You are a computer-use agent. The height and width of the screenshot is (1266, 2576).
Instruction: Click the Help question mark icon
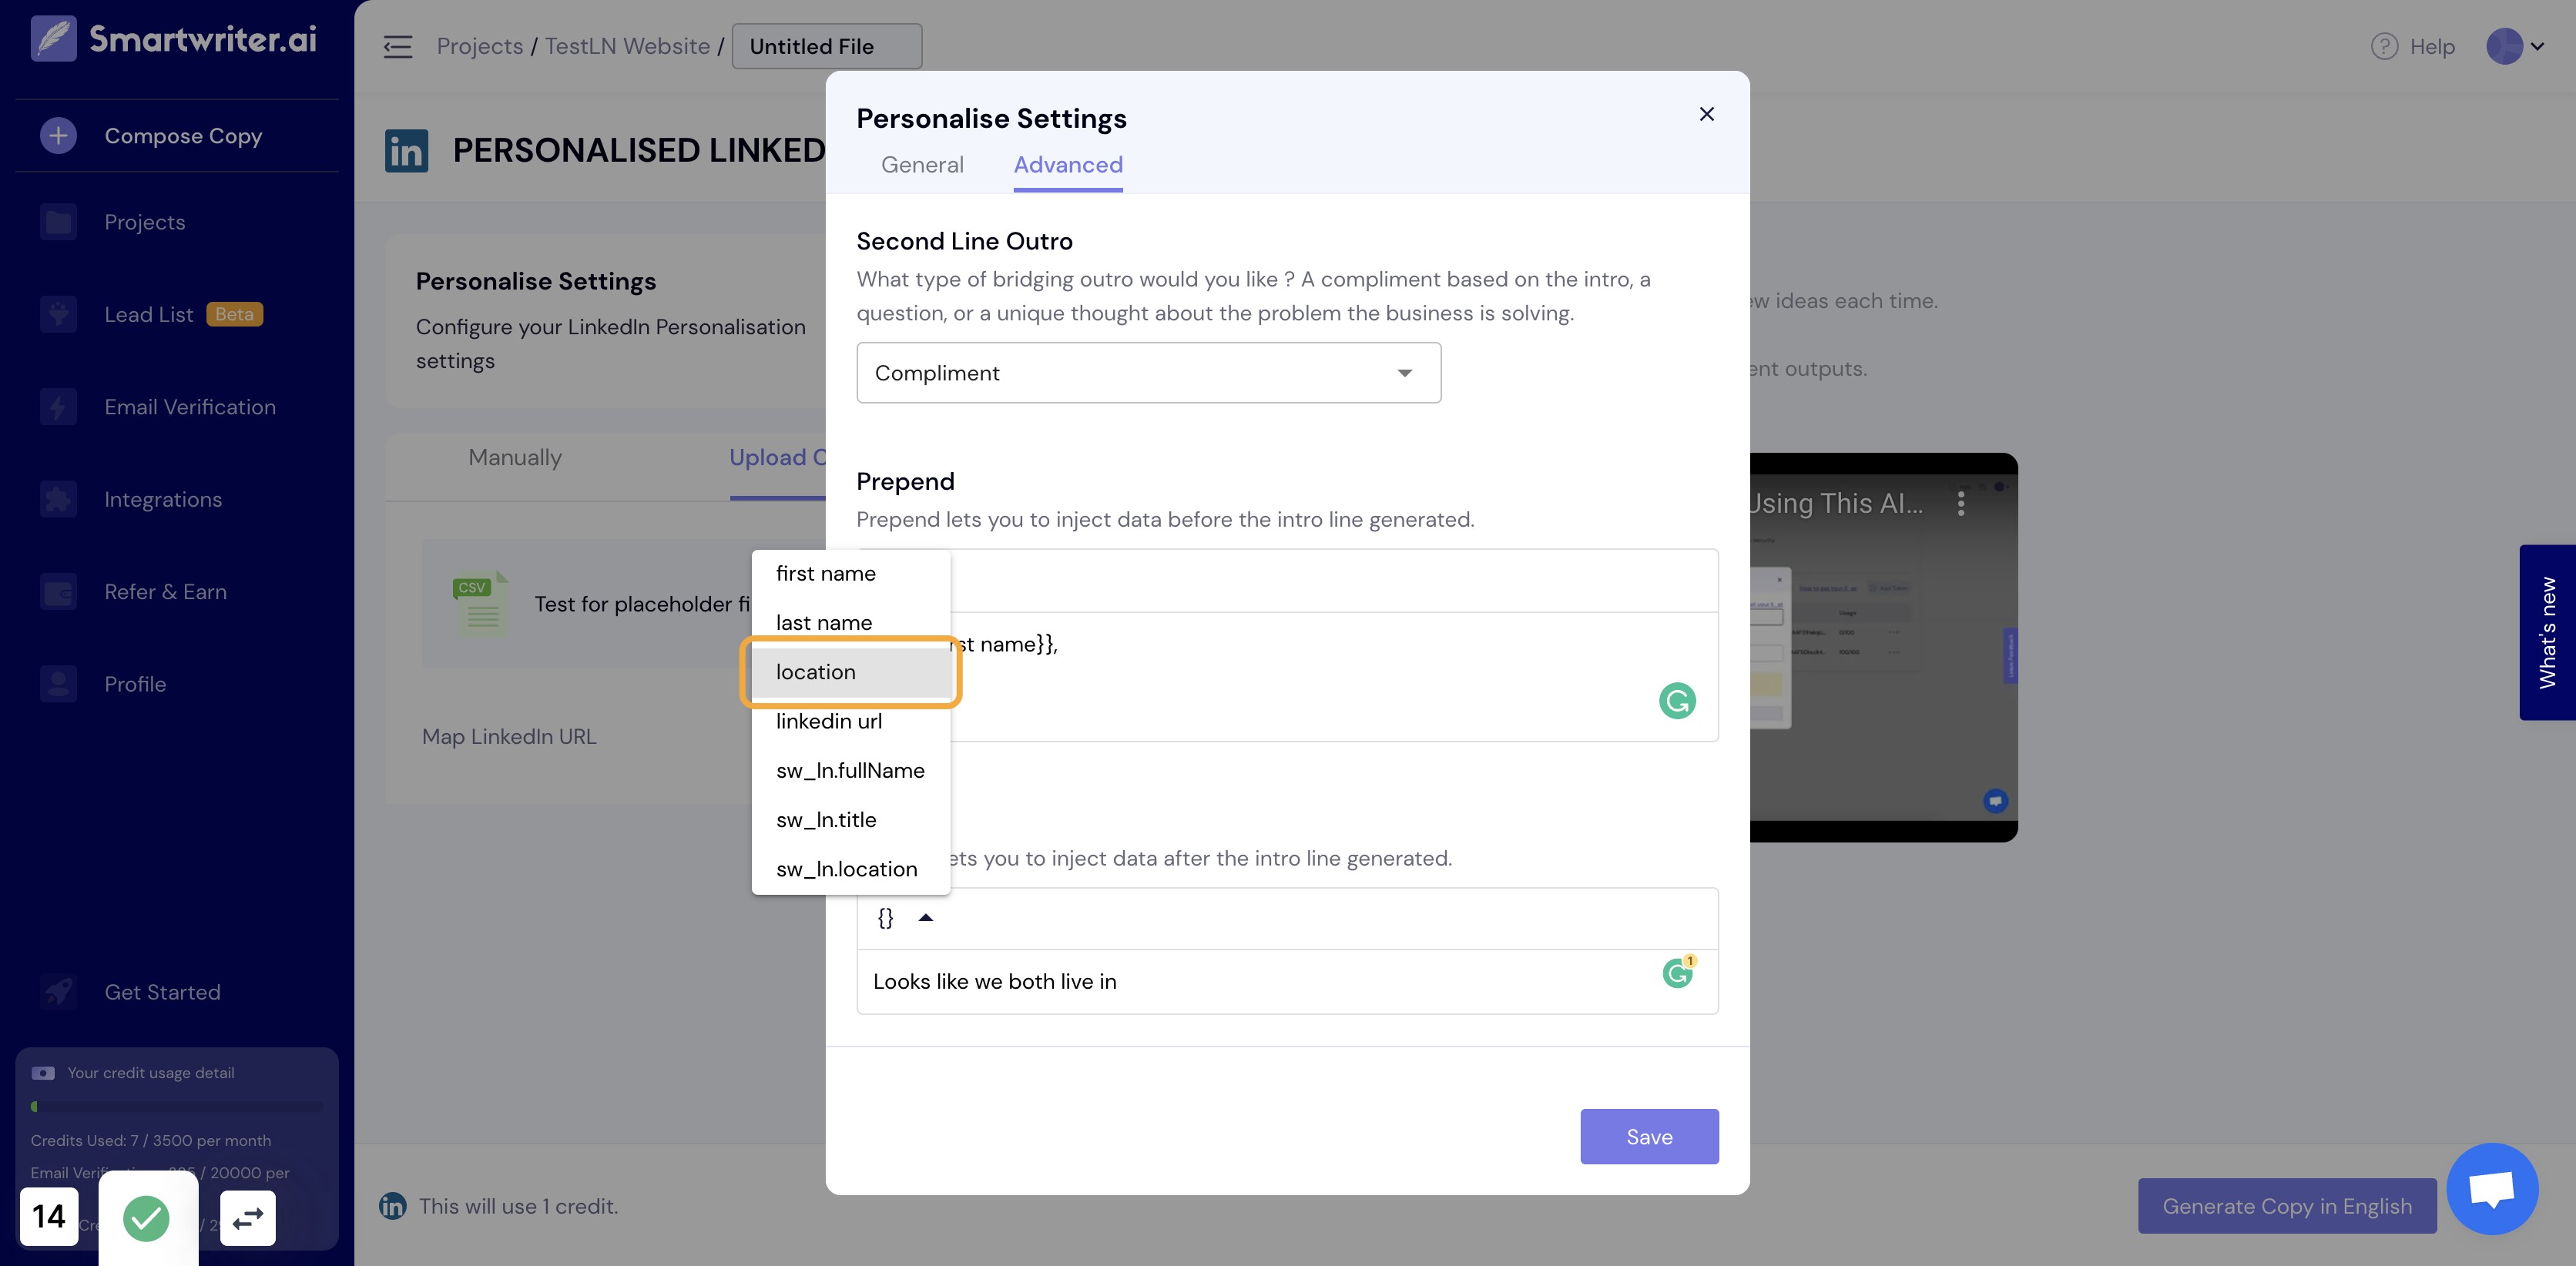2384,46
